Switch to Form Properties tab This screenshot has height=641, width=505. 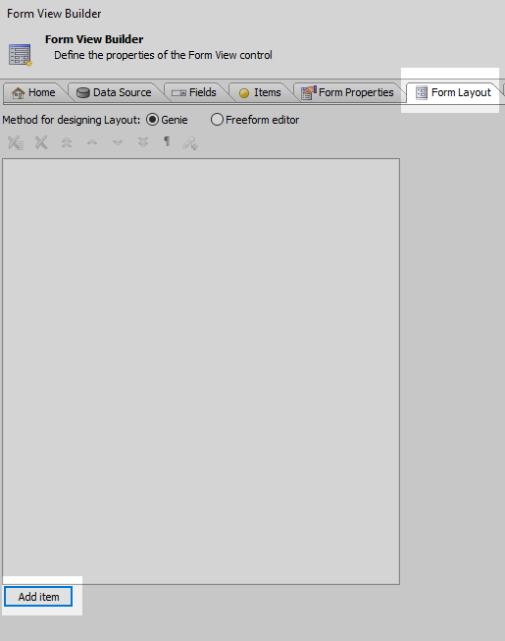pyautogui.click(x=347, y=93)
